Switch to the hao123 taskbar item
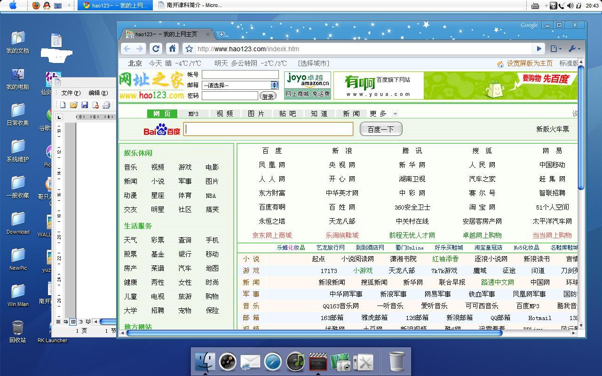 tap(115, 6)
